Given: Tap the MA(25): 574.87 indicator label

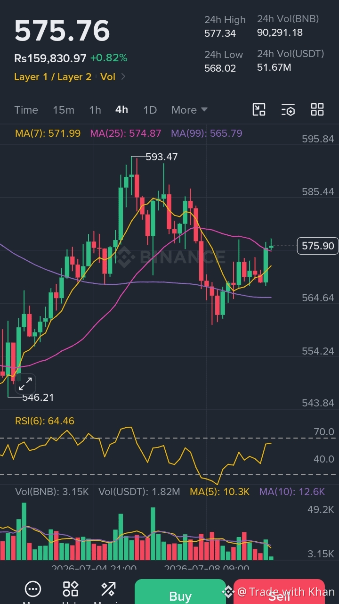Looking at the screenshot, I should click(x=126, y=133).
